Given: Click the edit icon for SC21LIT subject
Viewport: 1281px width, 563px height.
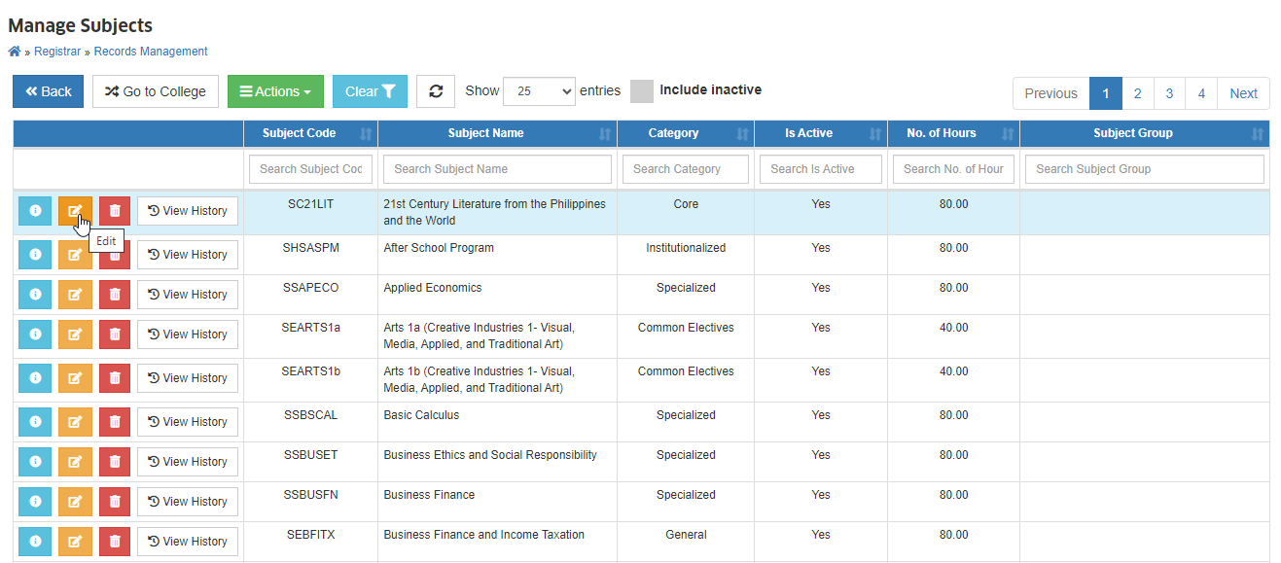Looking at the screenshot, I should (x=75, y=210).
